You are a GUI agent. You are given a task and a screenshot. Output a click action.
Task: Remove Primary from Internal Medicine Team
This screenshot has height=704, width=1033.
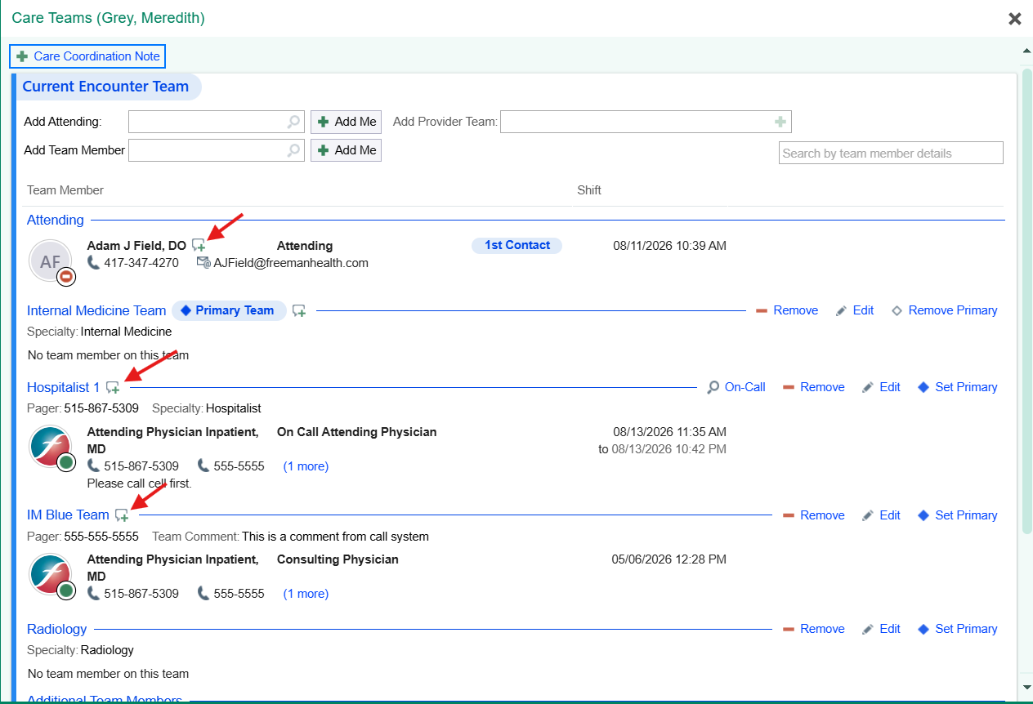click(944, 310)
